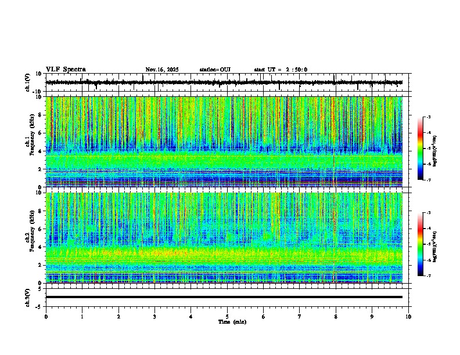Click the final time axis tick label "10"
Screen dimensions: 460x355
(x=408, y=317)
